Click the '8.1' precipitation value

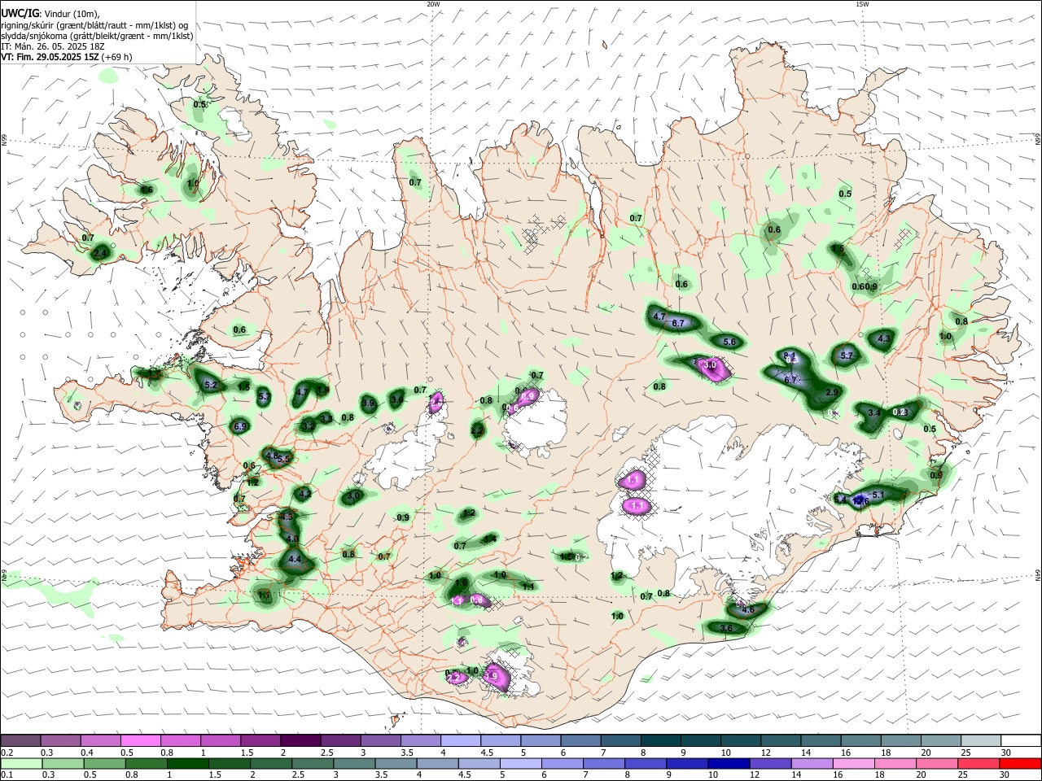pos(790,356)
